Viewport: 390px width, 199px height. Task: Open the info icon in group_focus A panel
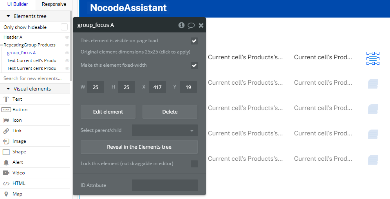181,25
